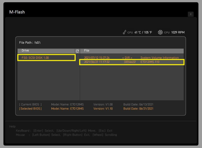This screenshot has height=148, width=202.
Task: Select the FS0: SCSI DISK 1.00 drive
Action: point(46,58)
